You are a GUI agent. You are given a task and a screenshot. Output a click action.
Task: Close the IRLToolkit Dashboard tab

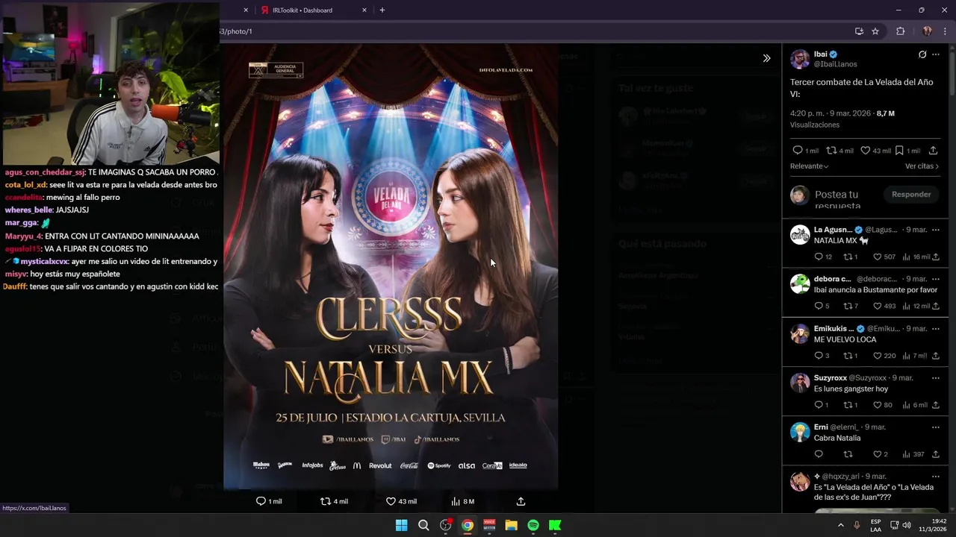364,10
